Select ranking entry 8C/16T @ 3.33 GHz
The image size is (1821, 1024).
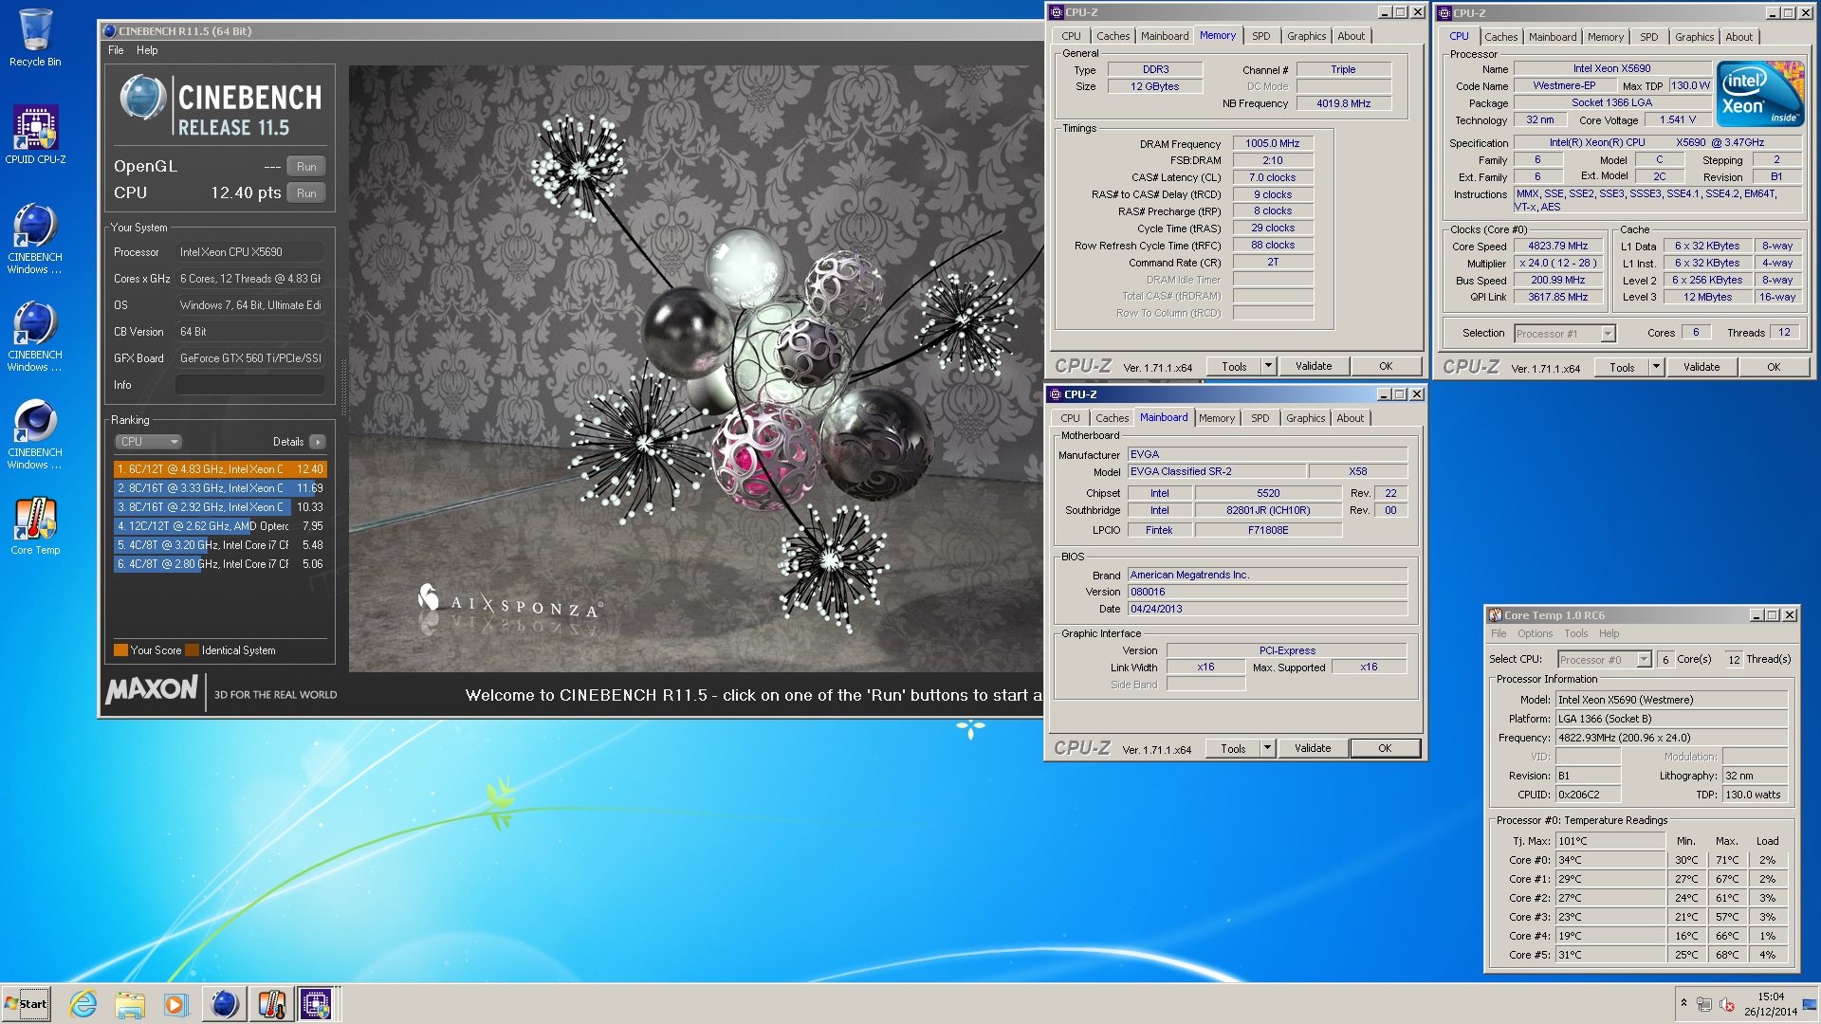[x=220, y=488]
